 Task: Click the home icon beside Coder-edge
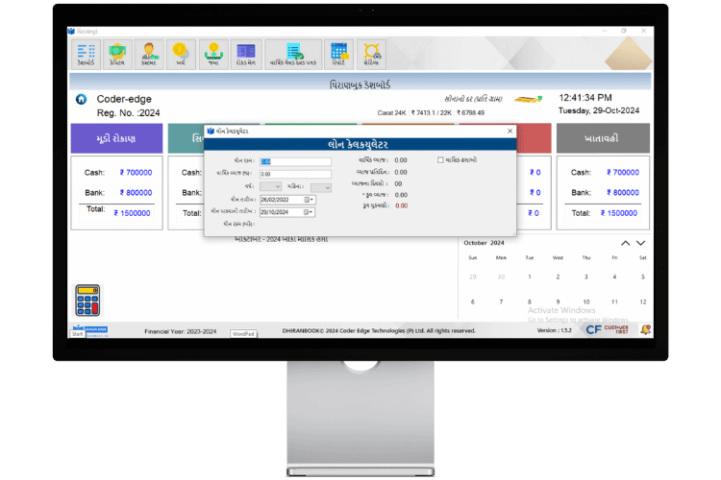point(81,99)
